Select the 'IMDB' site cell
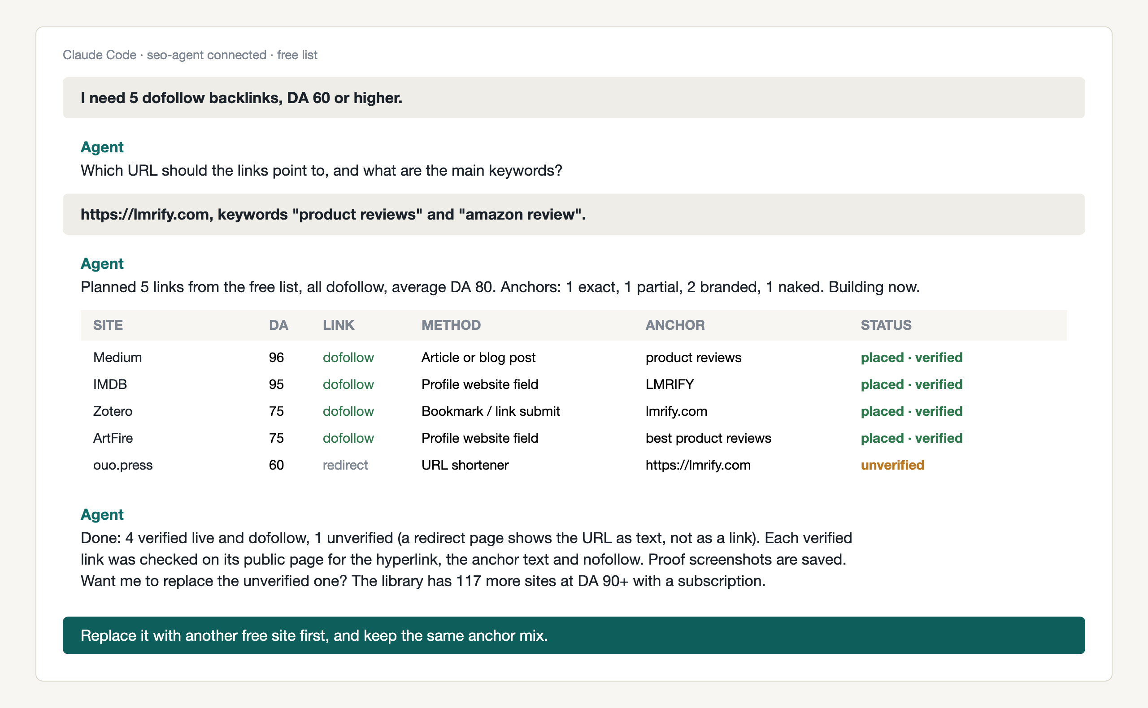1148x708 pixels. 110,384
